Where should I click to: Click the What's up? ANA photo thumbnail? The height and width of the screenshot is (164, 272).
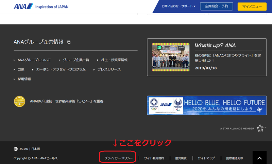point(171,57)
